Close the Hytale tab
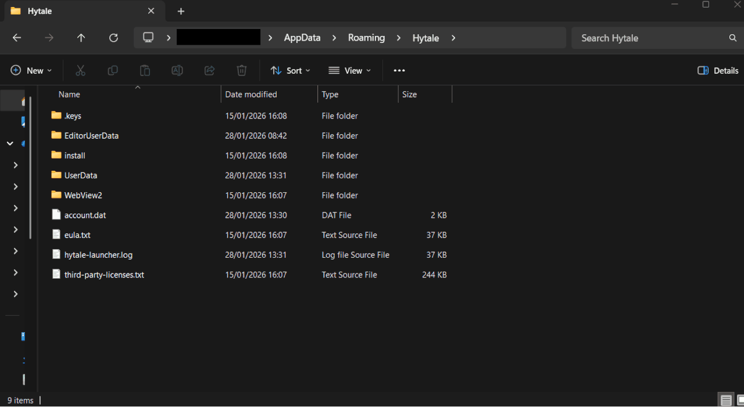The height and width of the screenshot is (407, 744). click(x=151, y=11)
